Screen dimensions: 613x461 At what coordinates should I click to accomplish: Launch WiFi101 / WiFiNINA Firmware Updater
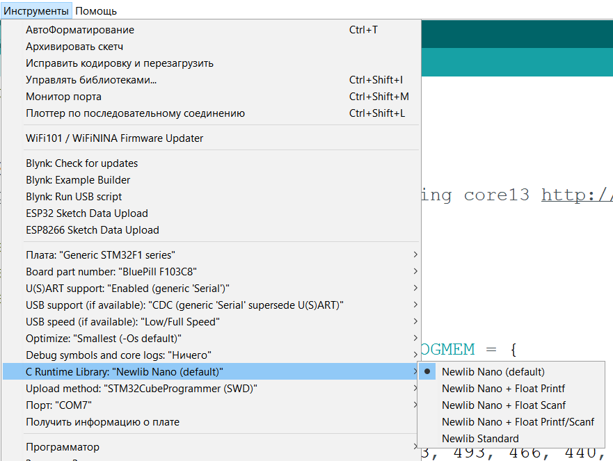tap(114, 138)
